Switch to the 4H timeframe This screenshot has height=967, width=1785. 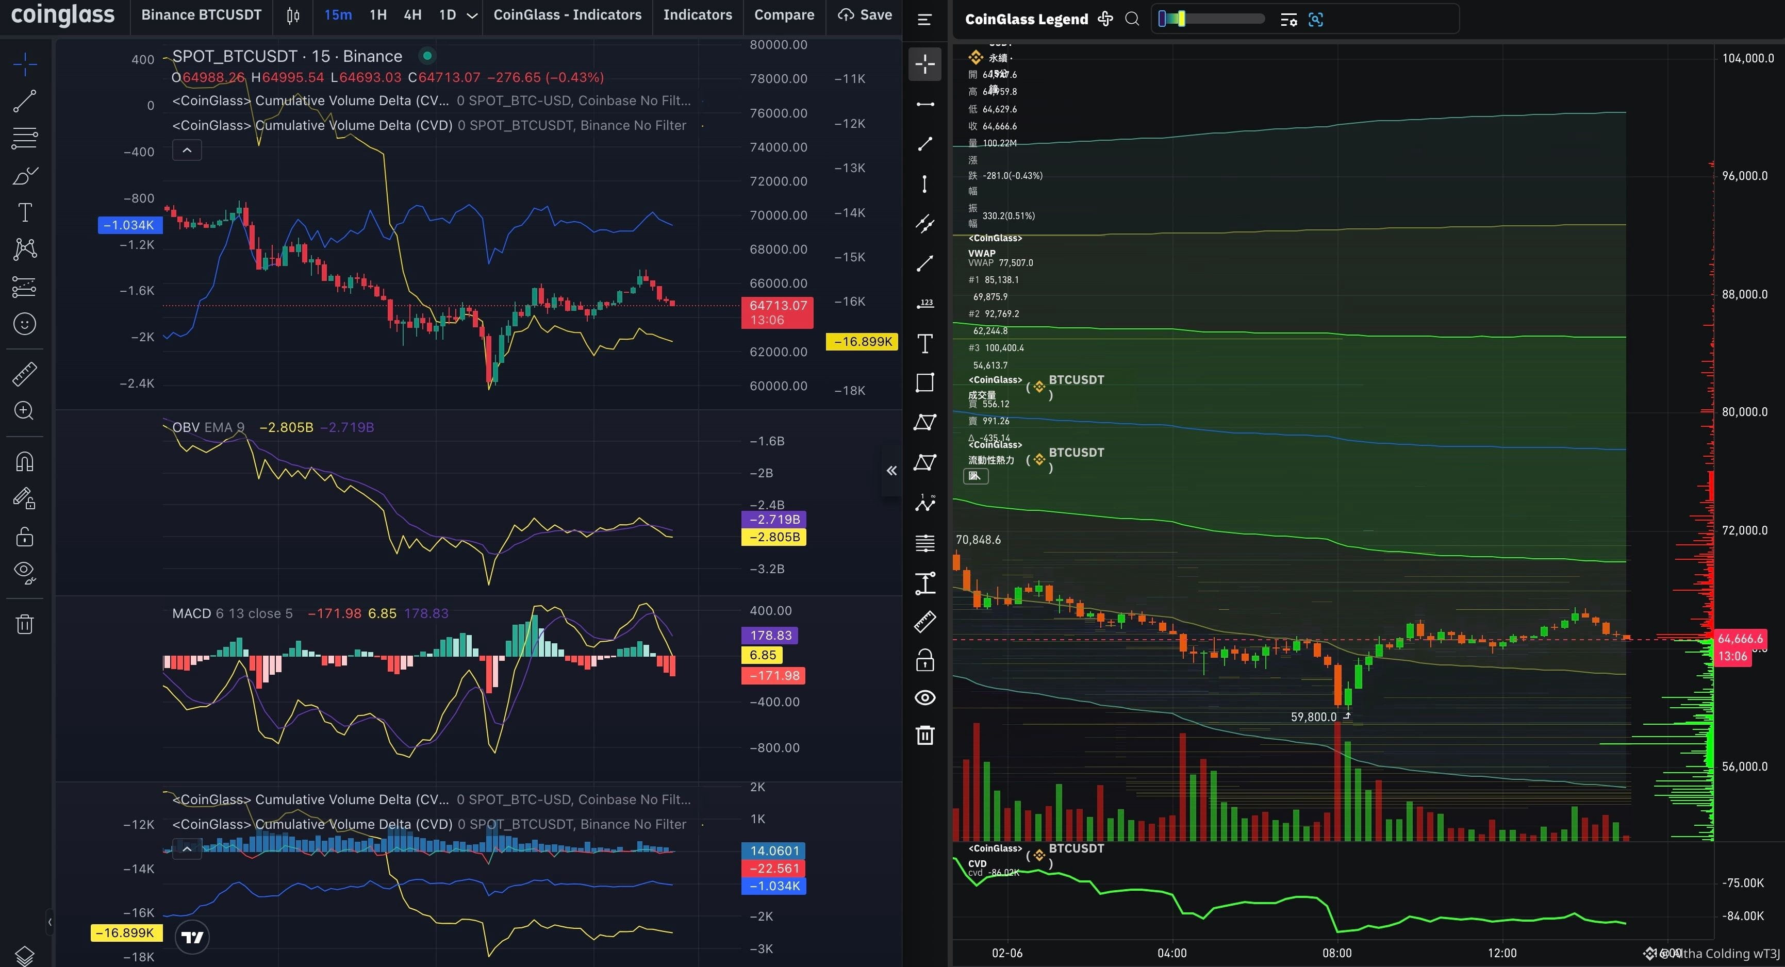412,15
